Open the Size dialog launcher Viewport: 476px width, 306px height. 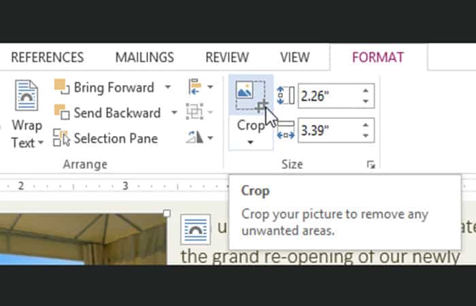371,165
